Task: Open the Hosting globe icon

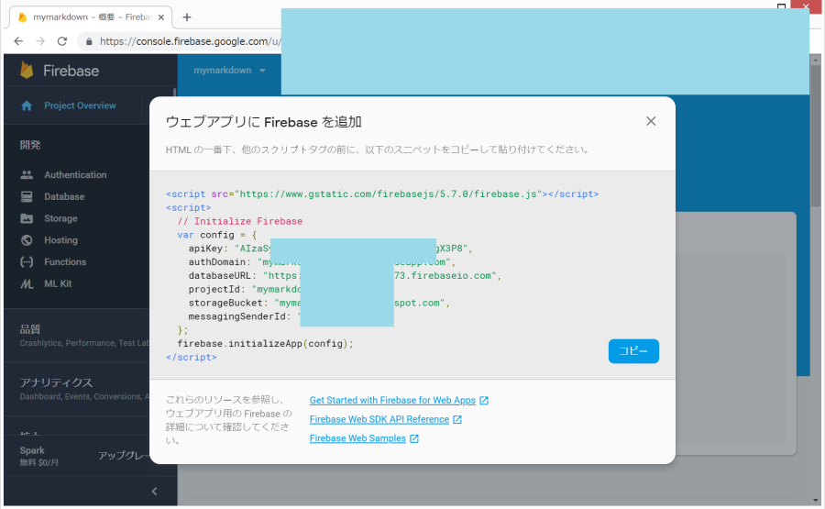Action: (x=27, y=240)
